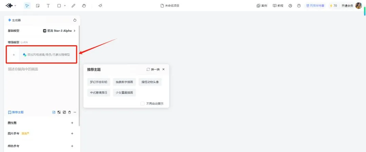Expand the shape tool options arrow
Screen dimensions: 366x152
(65, 6)
